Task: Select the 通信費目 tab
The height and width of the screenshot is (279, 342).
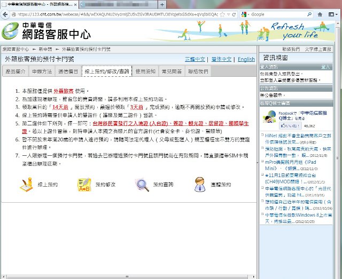Action: pyautogui.click(x=68, y=71)
